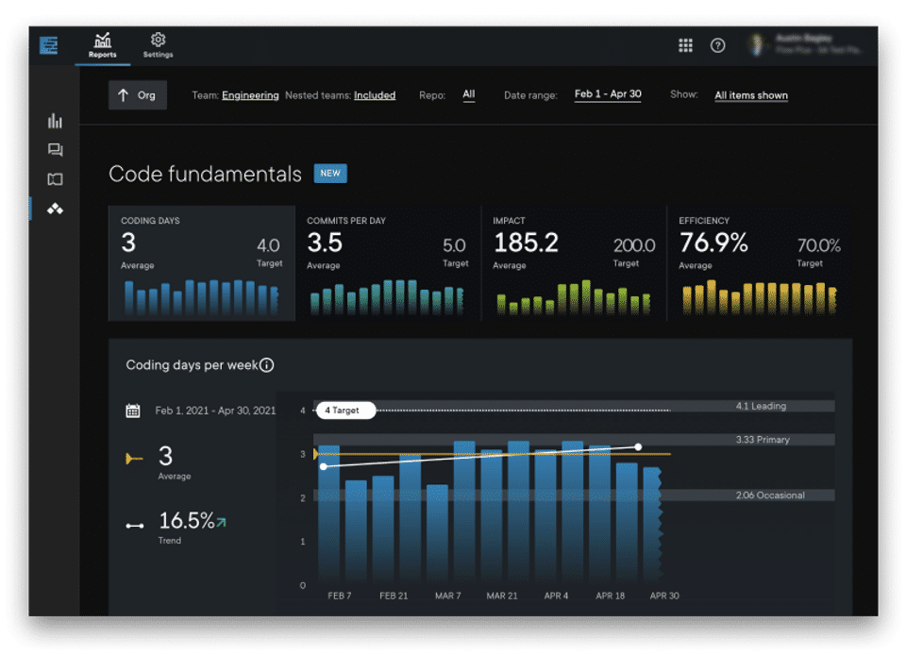The height and width of the screenshot is (655, 906).
Task: Click the trend line start point on chart
Action: point(324,466)
